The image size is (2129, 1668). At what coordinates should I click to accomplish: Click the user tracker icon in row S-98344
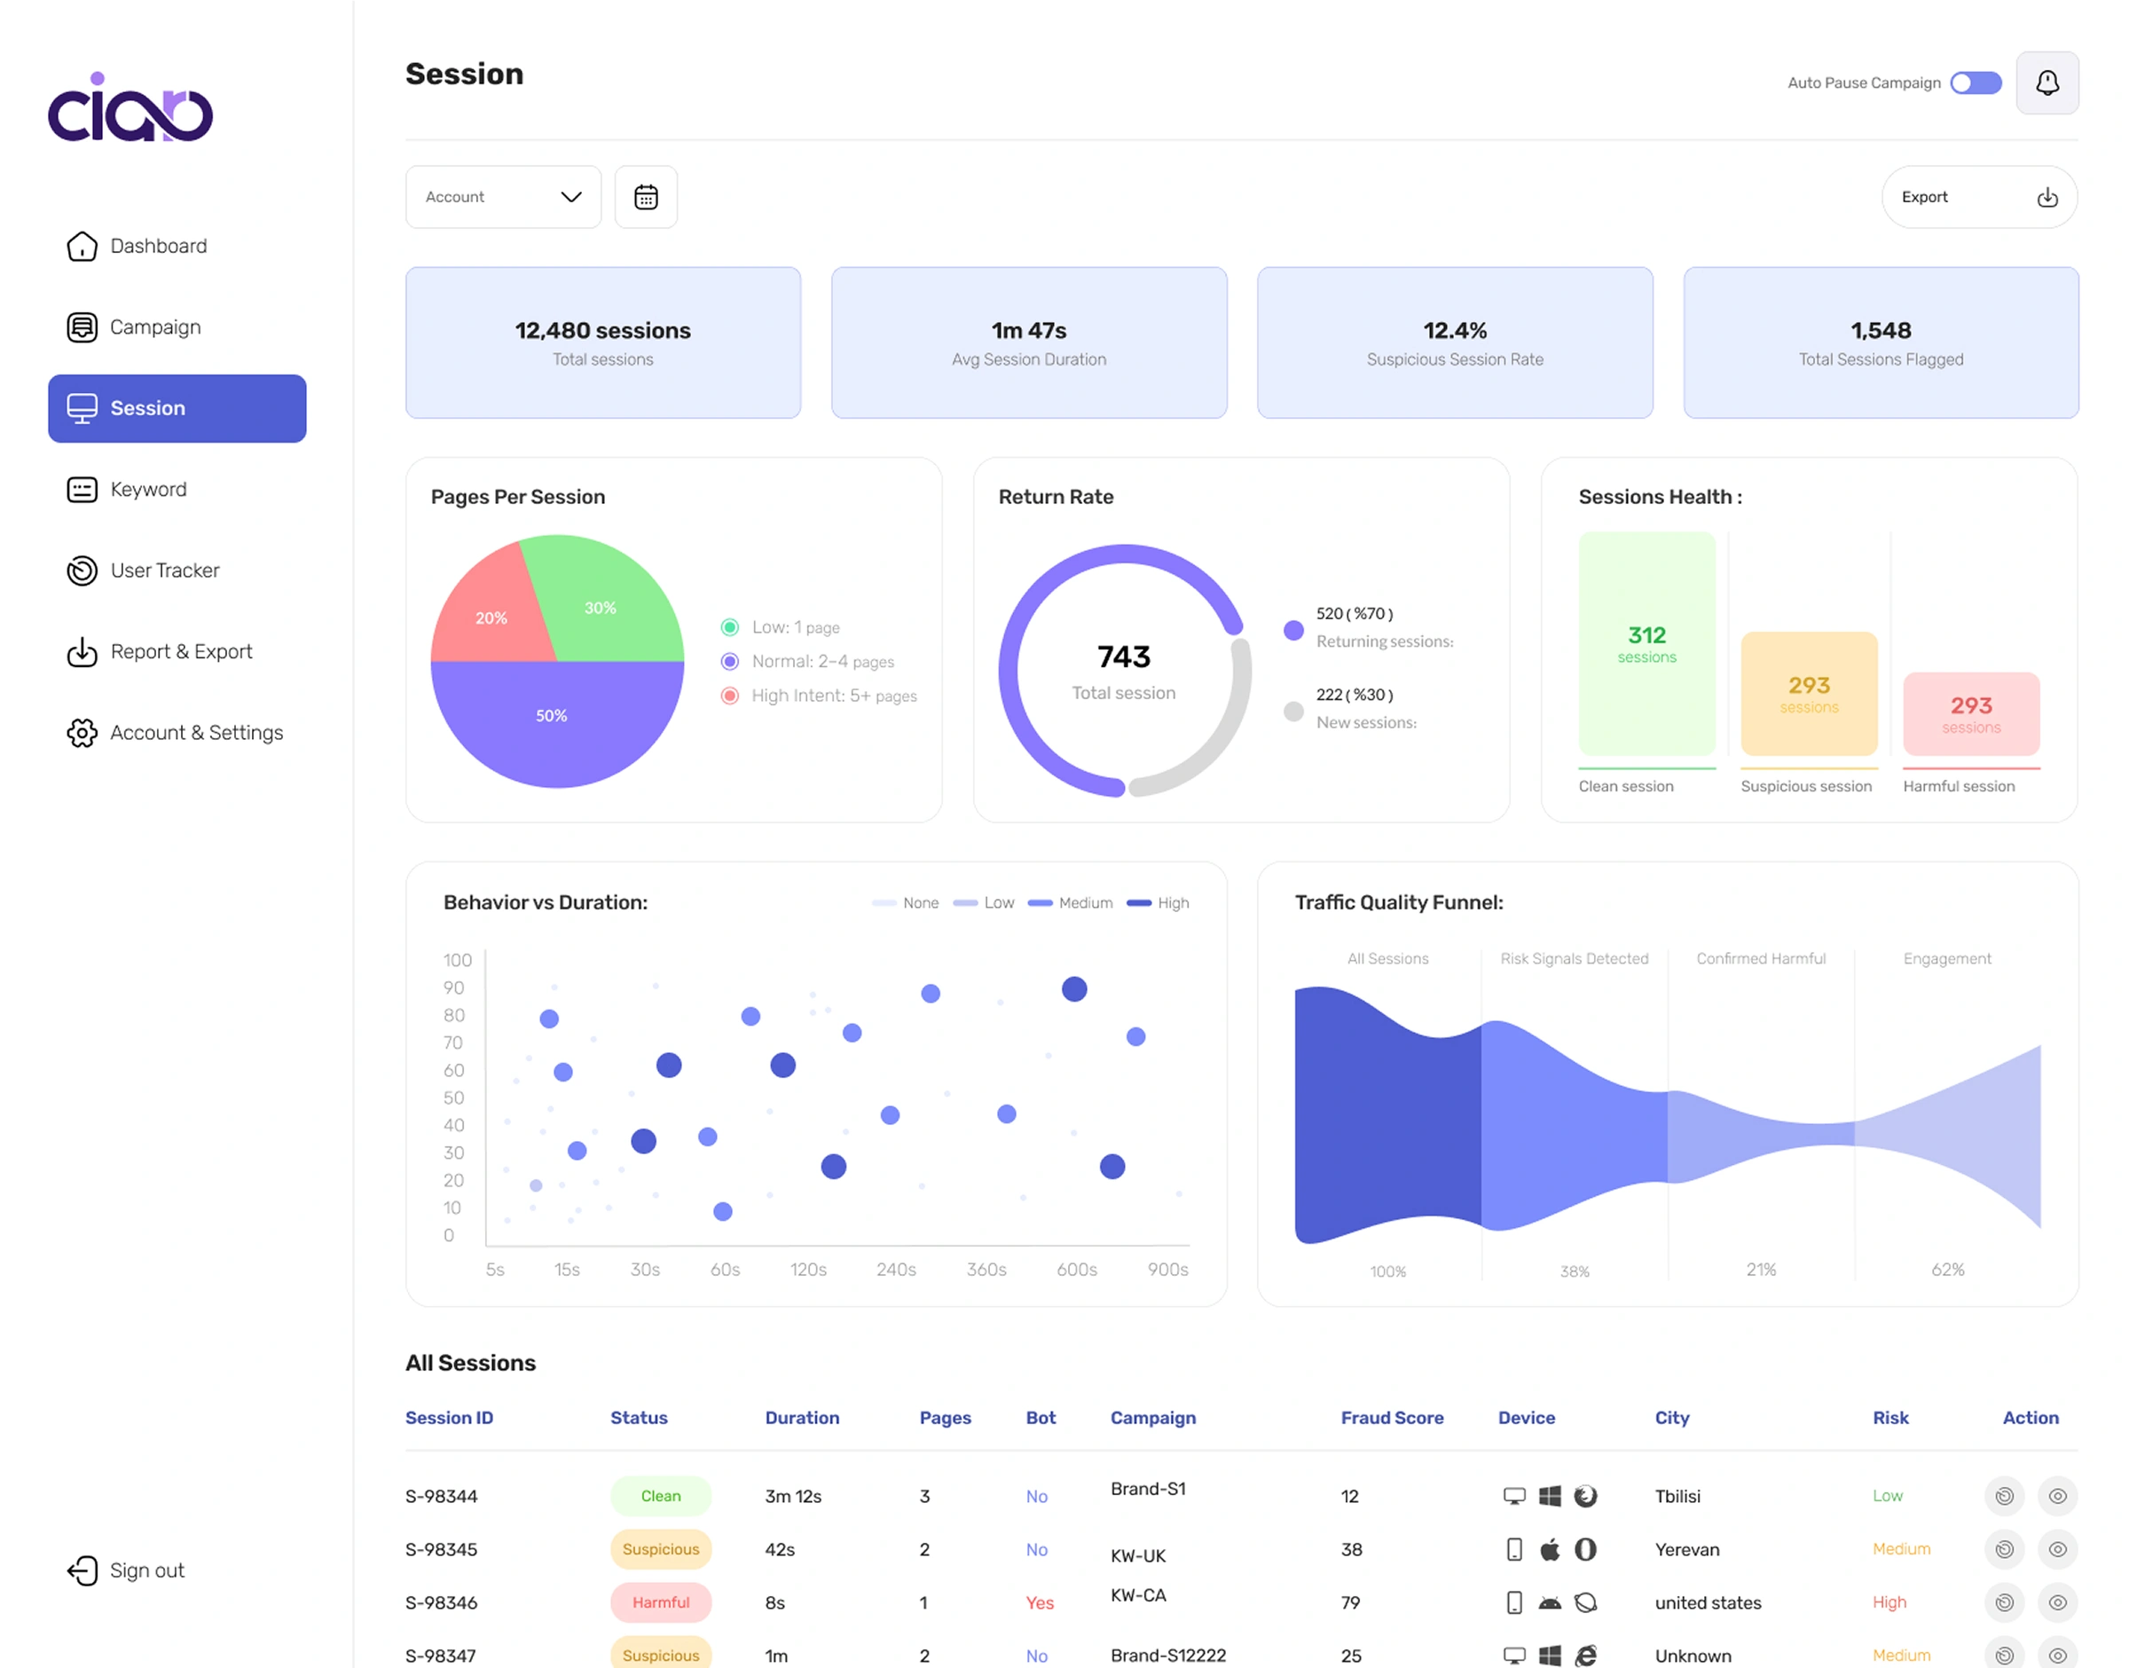point(2004,1496)
